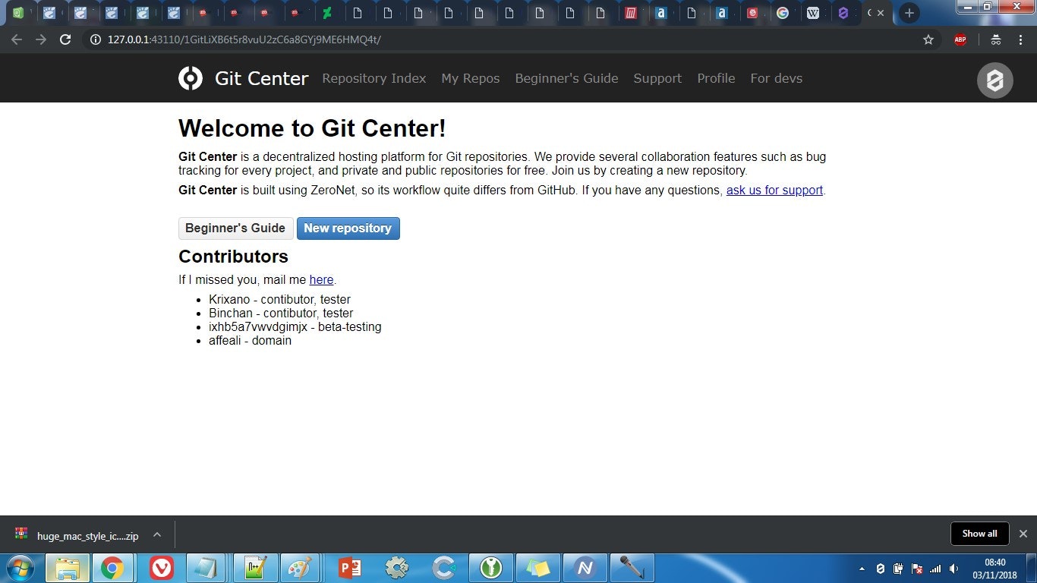The image size is (1037, 583).
Task: Click the New repository button
Action: point(348,228)
